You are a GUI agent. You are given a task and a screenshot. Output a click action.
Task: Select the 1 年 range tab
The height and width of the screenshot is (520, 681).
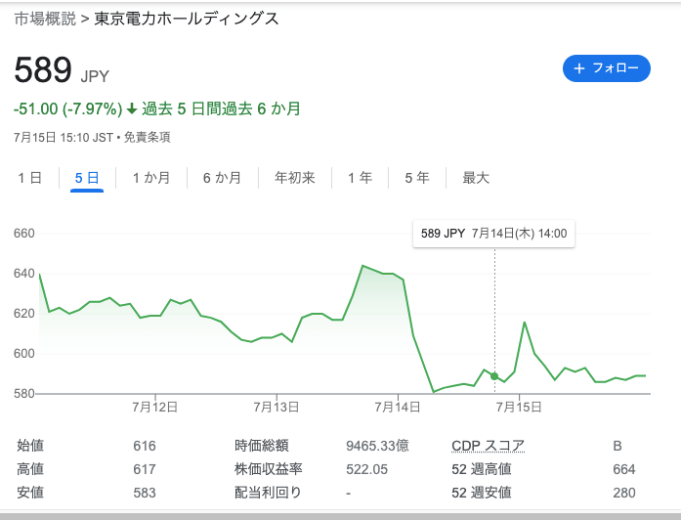(361, 178)
